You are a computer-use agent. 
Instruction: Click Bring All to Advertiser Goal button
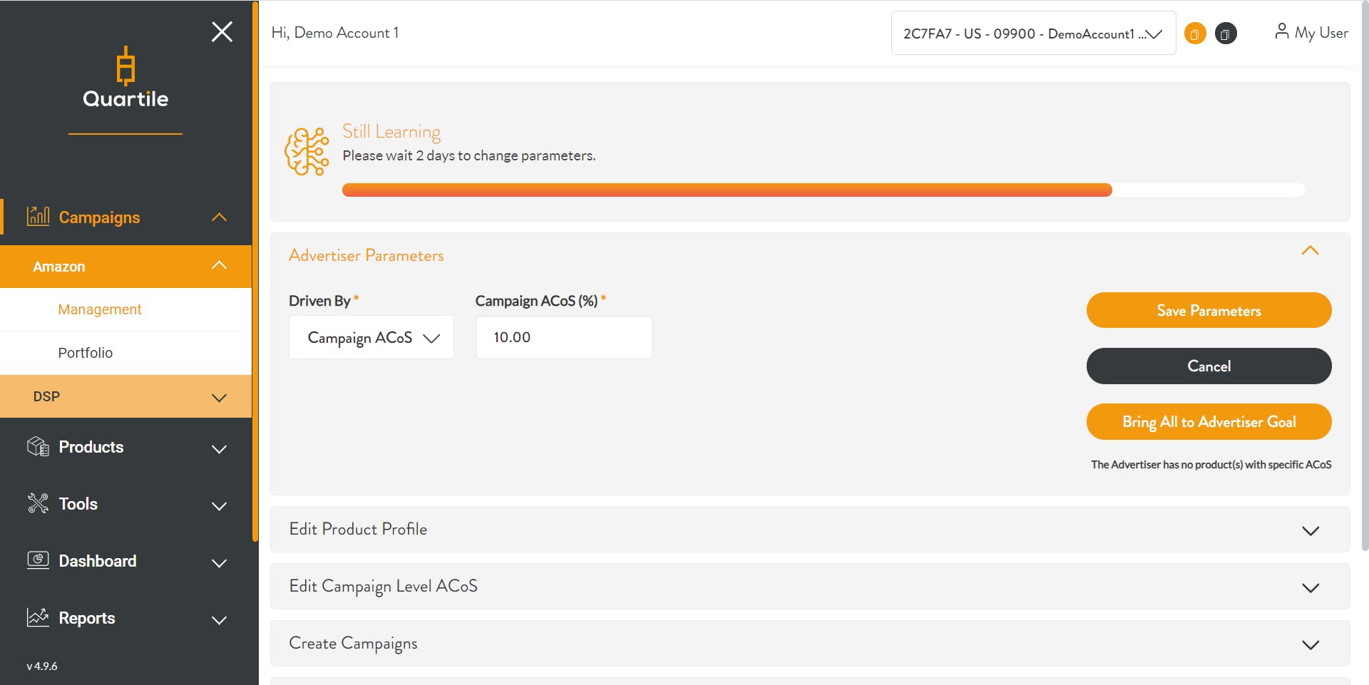point(1209,421)
